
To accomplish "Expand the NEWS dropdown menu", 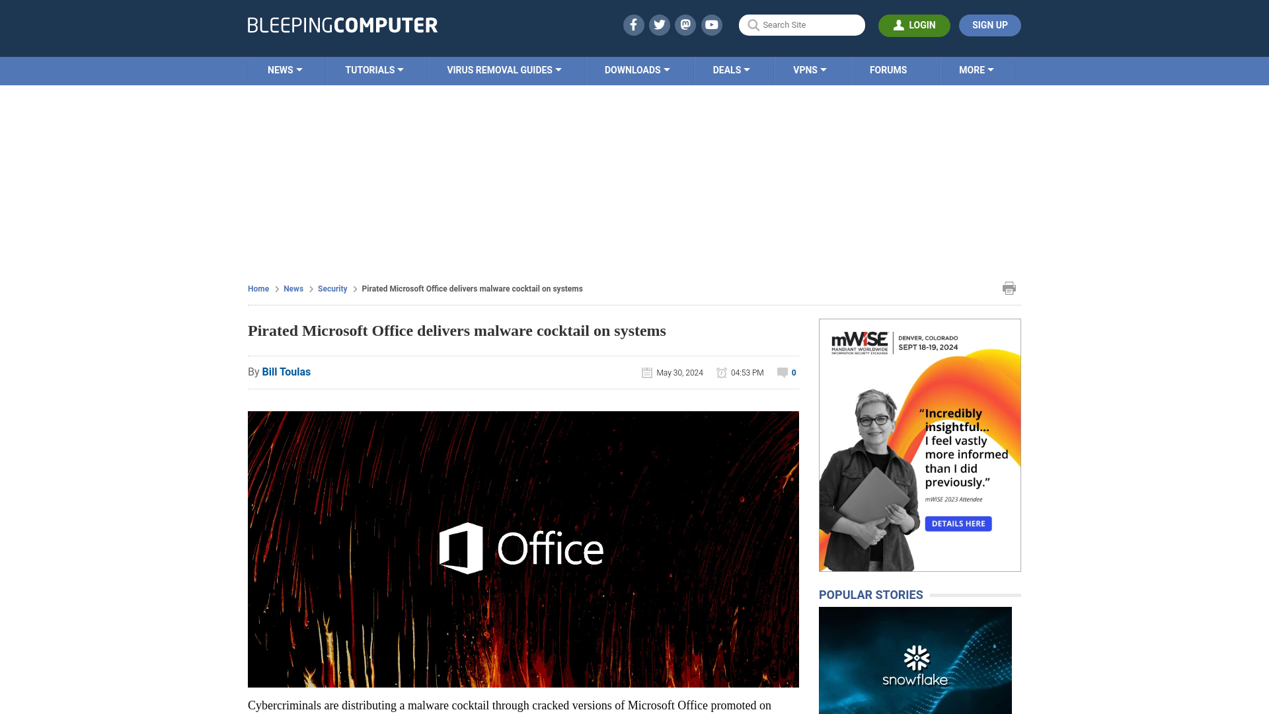I will [285, 69].
